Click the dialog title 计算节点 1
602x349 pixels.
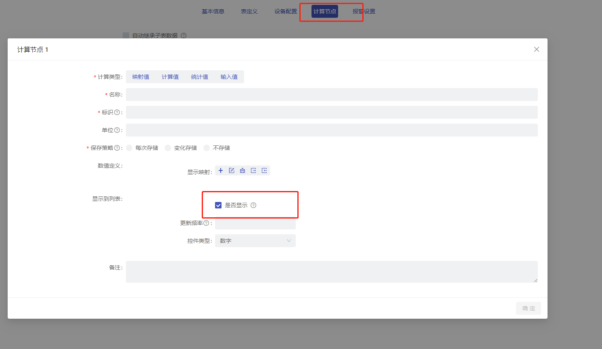(x=33, y=49)
